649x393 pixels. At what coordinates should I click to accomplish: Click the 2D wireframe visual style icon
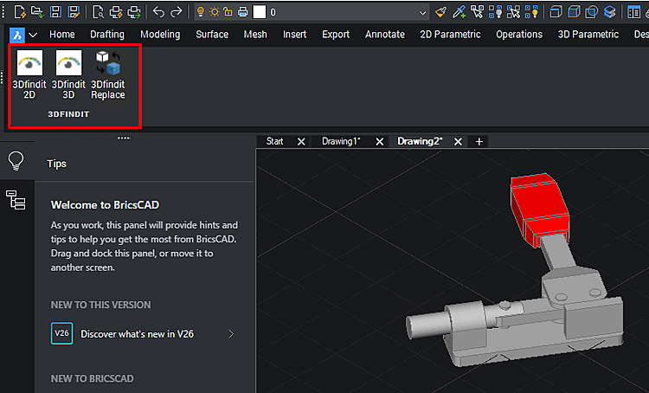pos(556,12)
